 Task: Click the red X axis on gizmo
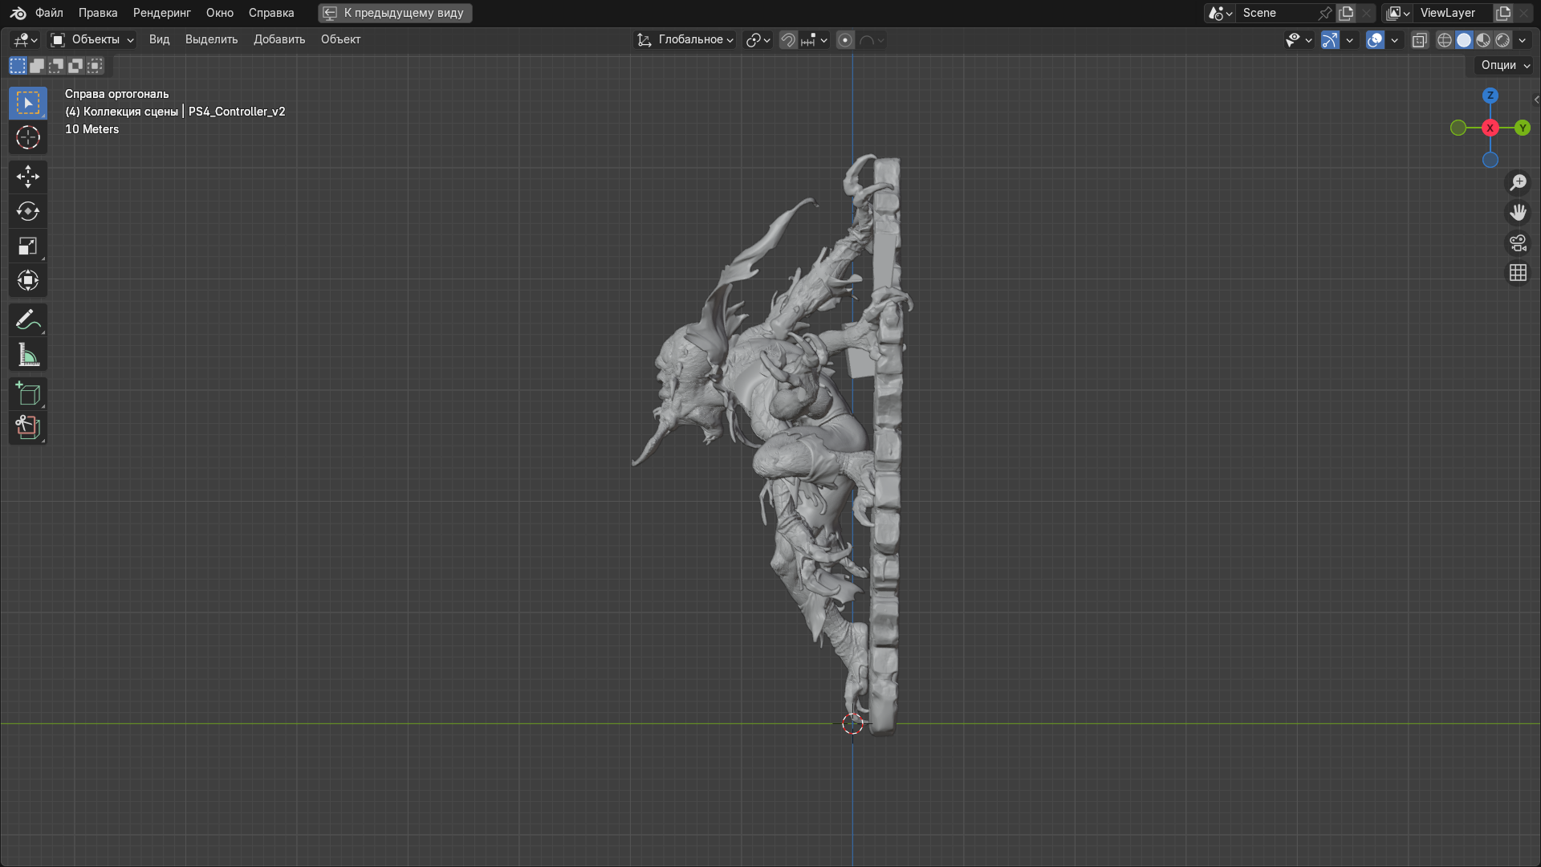coord(1490,128)
